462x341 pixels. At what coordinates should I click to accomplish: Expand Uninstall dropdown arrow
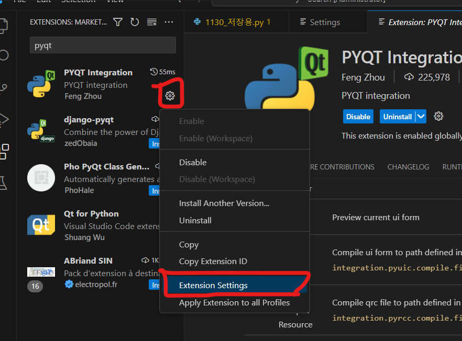click(x=421, y=117)
